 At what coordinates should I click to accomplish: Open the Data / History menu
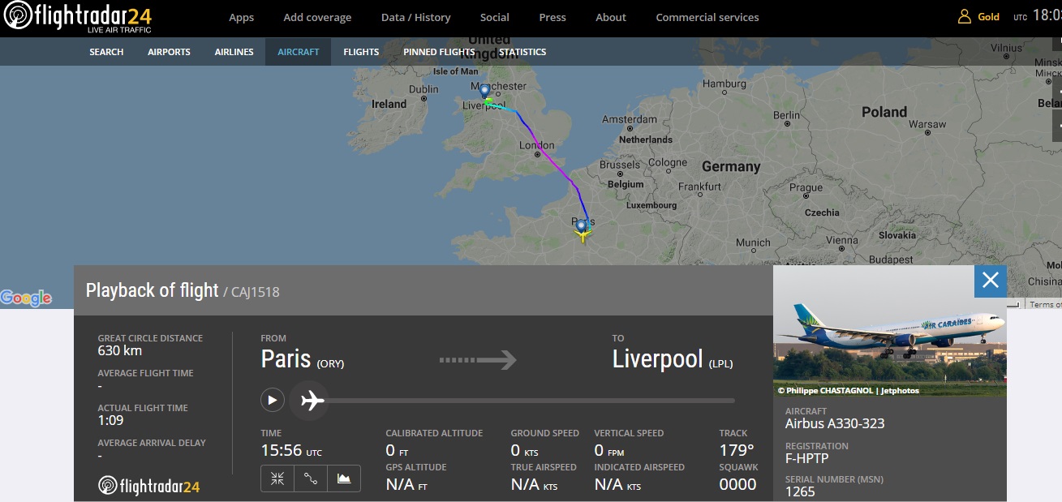[x=415, y=17]
